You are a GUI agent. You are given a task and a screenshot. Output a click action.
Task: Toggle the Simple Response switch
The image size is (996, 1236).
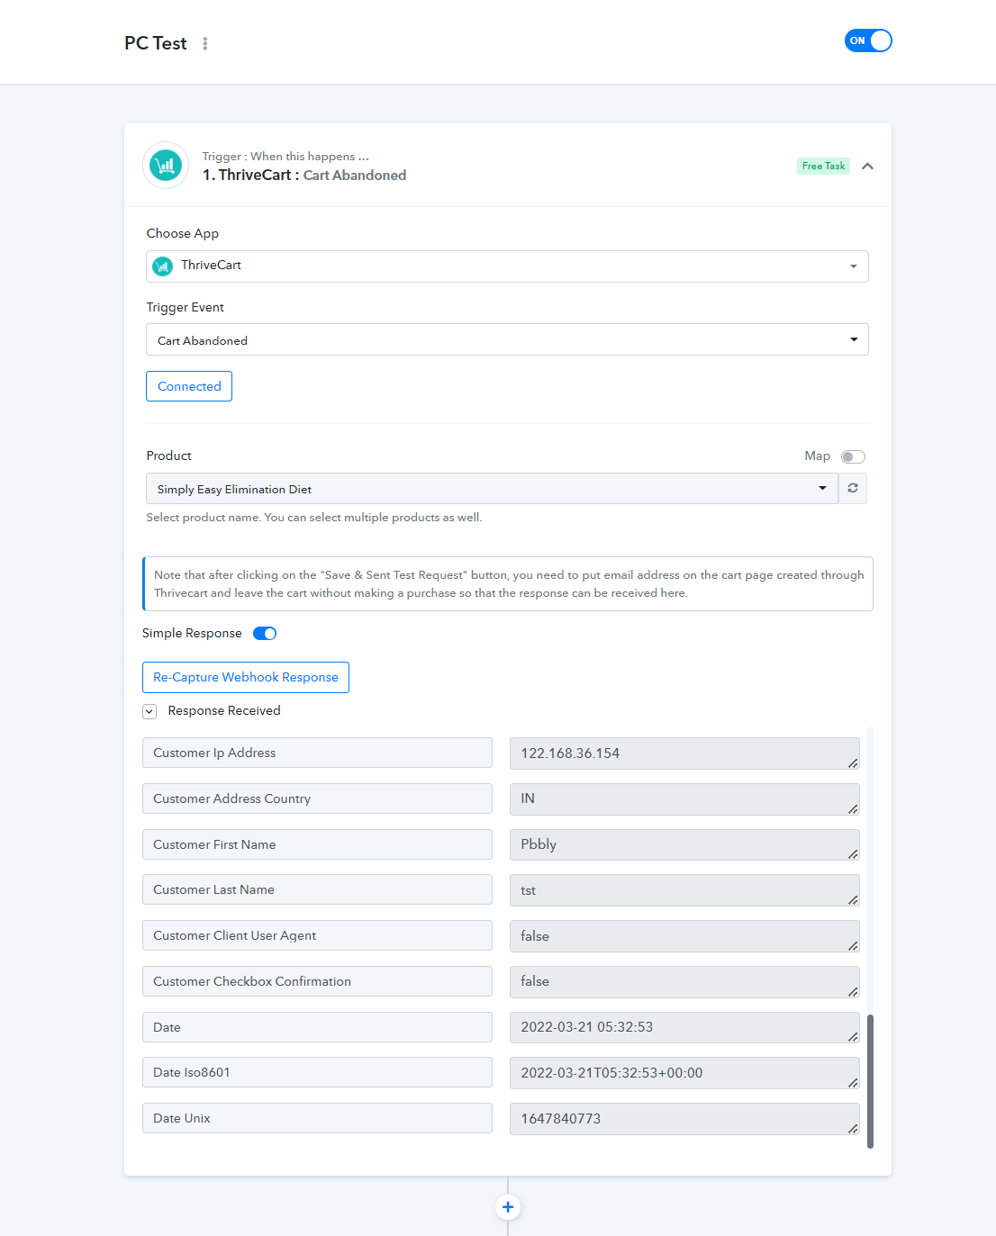coord(265,633)
